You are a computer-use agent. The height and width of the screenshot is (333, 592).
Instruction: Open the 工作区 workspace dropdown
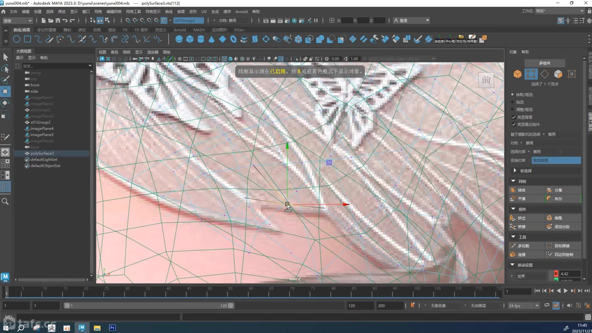pyautogui.click(x=559, y=11)
